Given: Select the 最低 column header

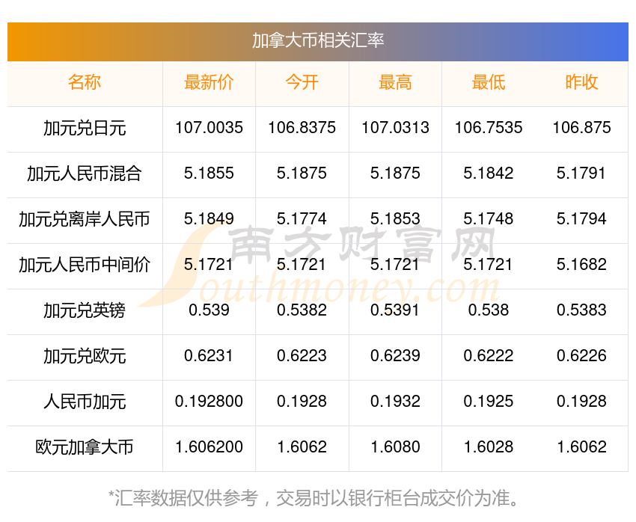Looking at the screenshot, I should coord(489,82).
